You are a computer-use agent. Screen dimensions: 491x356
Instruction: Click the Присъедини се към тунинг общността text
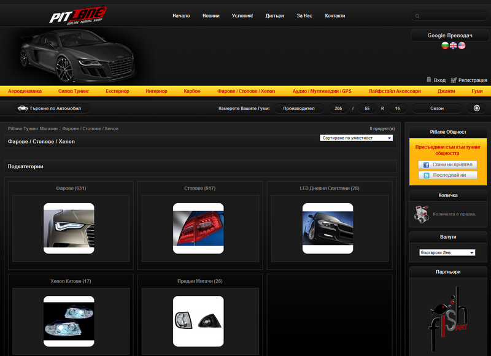tap(448, 150)
